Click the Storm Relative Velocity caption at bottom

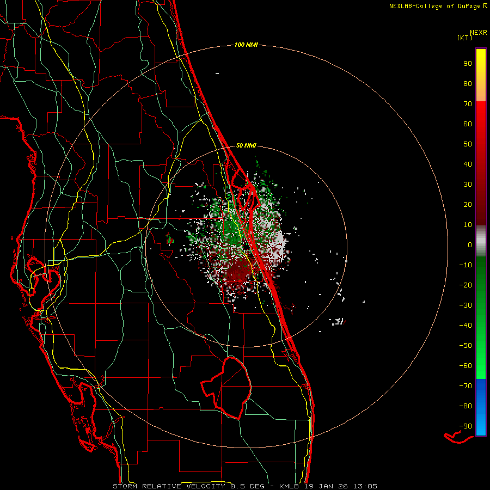pyautogui.click(x=245, y=486)
